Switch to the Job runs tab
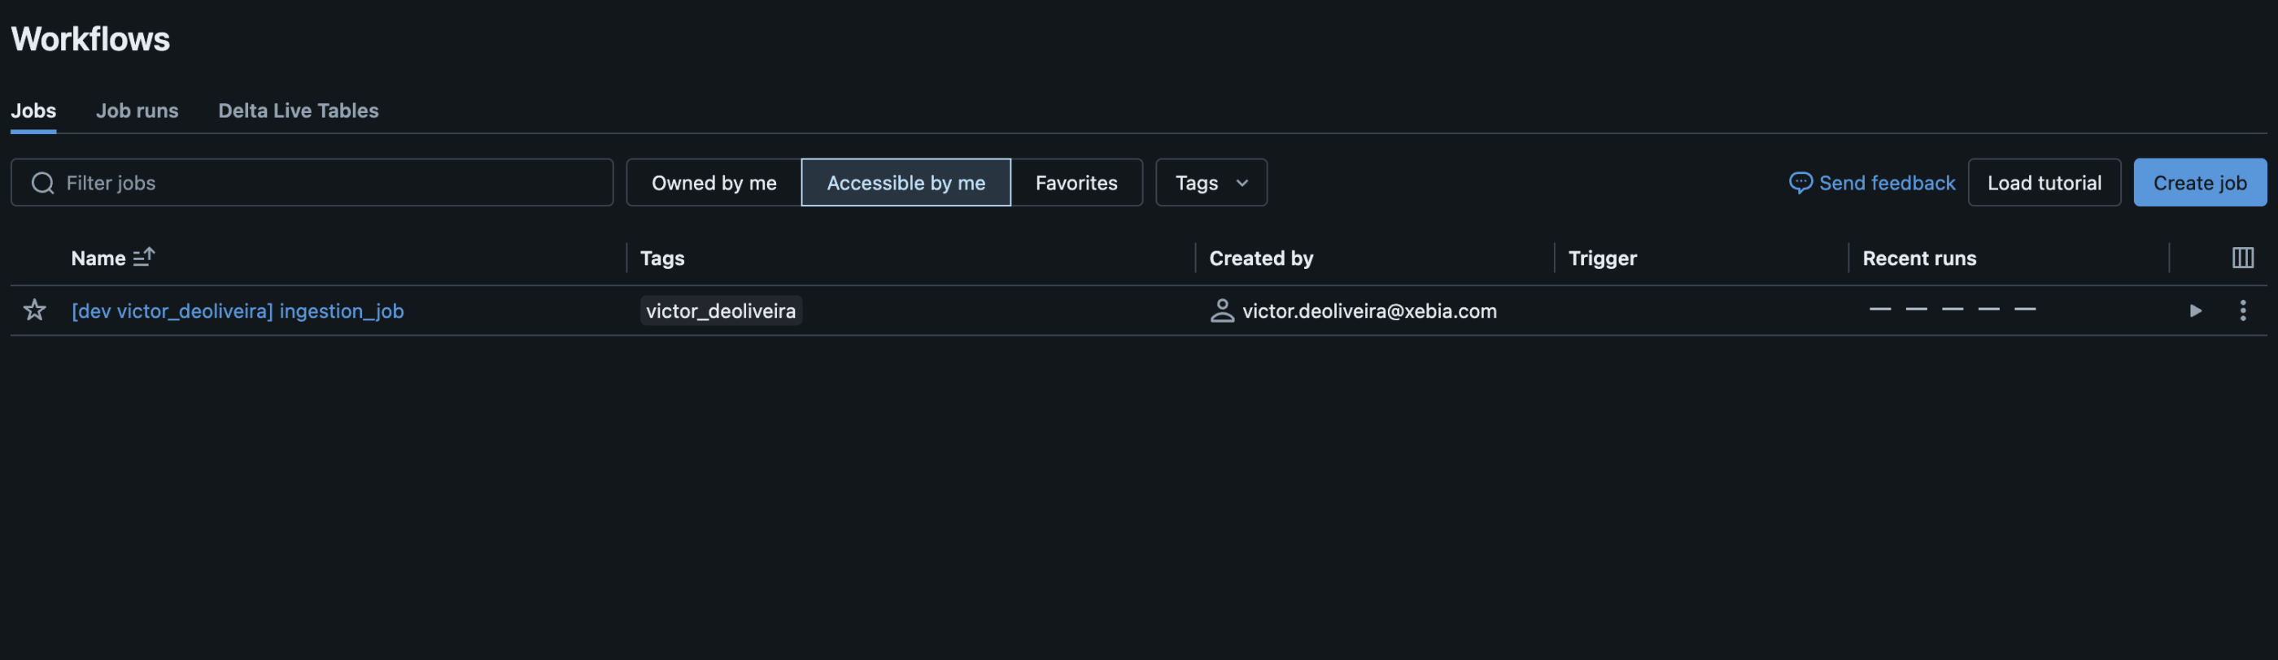Image resolution: width=2278 pixels, height=660 pixels. (137, 111)
